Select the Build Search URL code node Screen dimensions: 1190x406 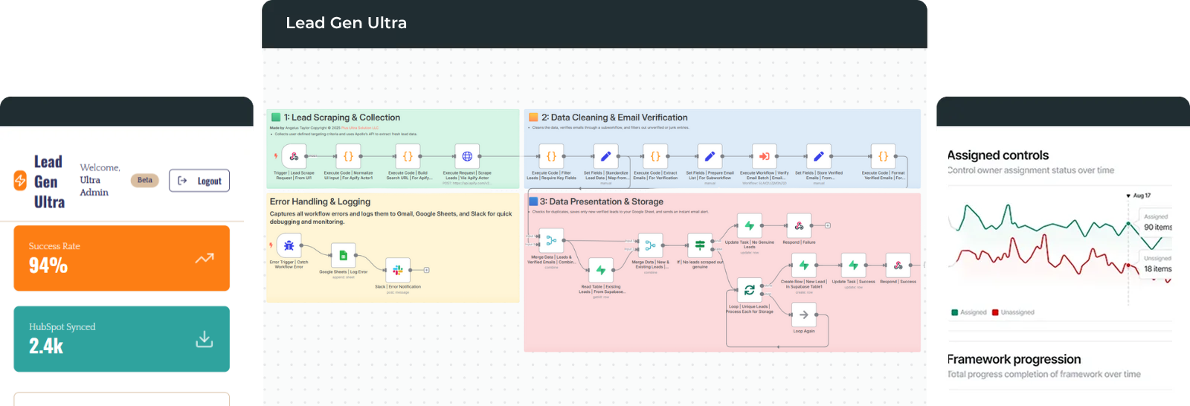408,156
